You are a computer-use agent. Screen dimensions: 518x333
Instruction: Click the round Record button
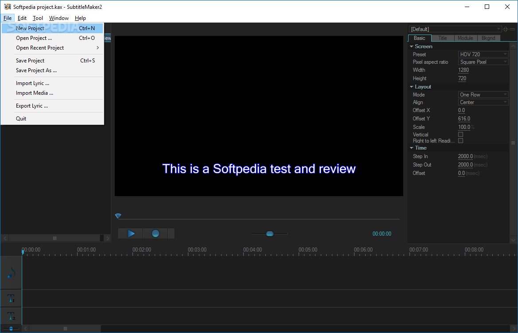click(155, 234)
